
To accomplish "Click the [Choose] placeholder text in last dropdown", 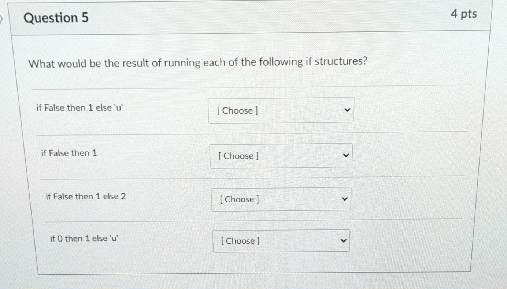I will coord(240,241).
